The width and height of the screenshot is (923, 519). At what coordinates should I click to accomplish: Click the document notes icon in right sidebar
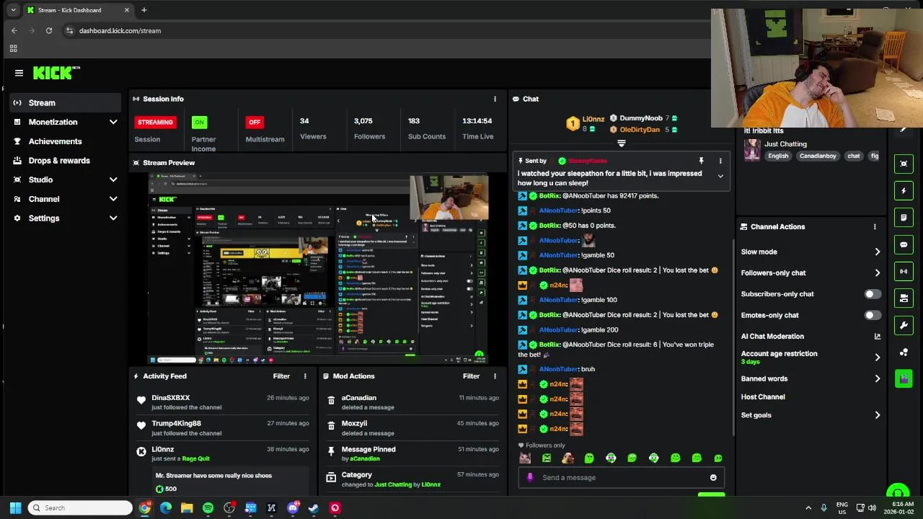tap(904, 218)
